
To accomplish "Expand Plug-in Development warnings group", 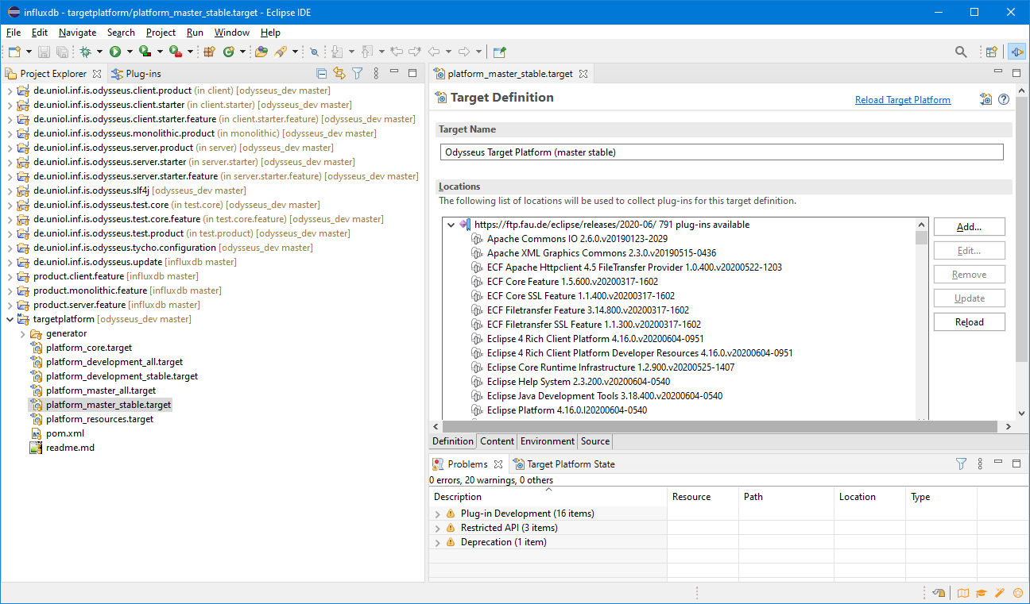I will (x=437, y=514).
